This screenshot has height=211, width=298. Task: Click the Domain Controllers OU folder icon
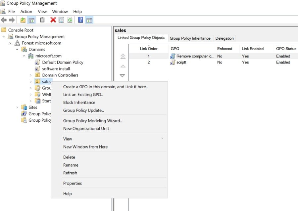[38, 75]
